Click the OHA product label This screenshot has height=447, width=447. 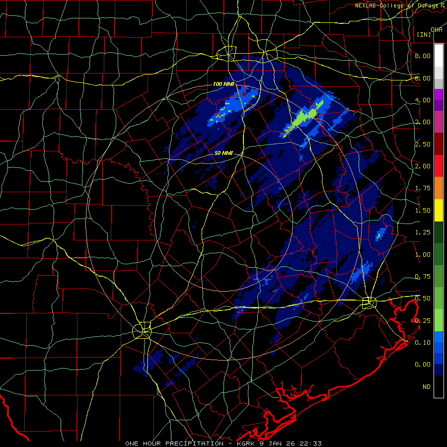[437, 30]
